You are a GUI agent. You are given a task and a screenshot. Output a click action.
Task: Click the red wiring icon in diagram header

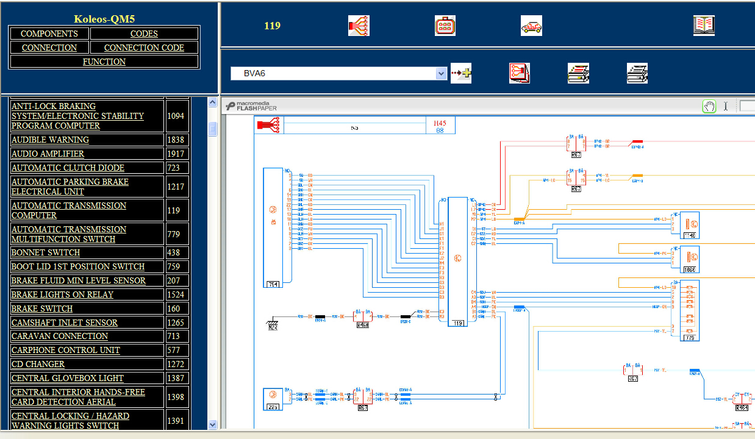click(268, 126)
